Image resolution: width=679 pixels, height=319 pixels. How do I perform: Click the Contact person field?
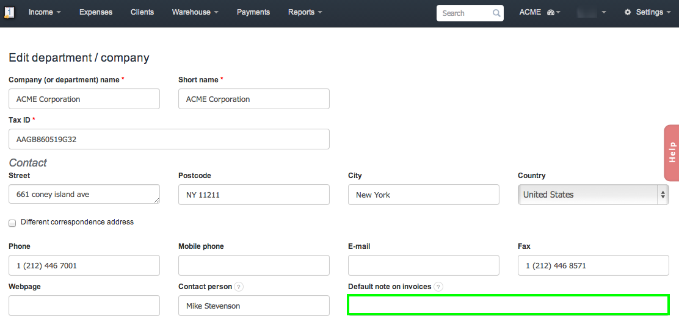[x=254, y=306]
